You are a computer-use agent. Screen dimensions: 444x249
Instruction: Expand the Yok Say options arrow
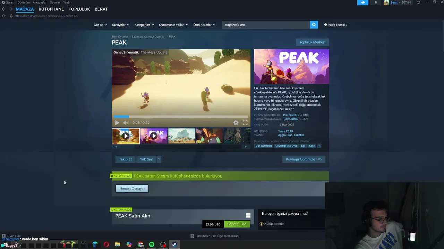pyautogui.click(x=159, y=159)
